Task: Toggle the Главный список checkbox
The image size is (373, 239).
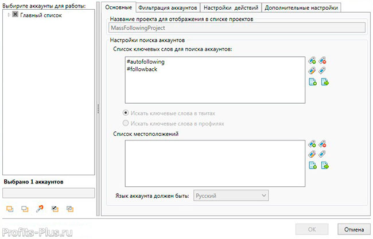Action: pos(15,14)
